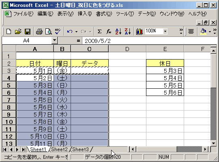Undo the last action
Viewport: 219px width, 162px height.
(70, 32)
